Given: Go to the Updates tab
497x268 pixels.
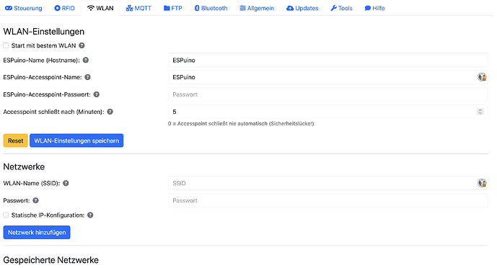Looking at the screenshot, I should [302, 8].
